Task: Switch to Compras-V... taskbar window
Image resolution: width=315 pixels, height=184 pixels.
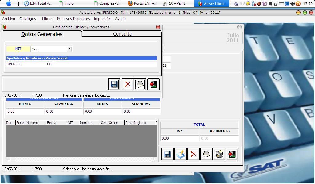Action: 107,3
